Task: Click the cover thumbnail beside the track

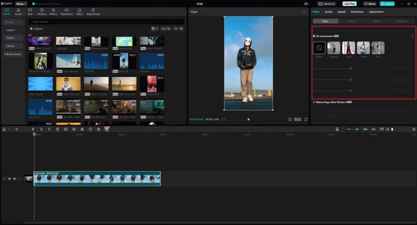Action: pos(29,179)
